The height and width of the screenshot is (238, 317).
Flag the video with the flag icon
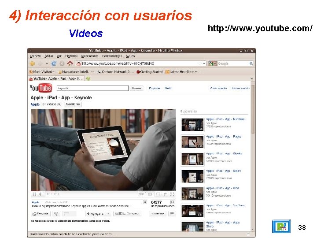(172, 213)
